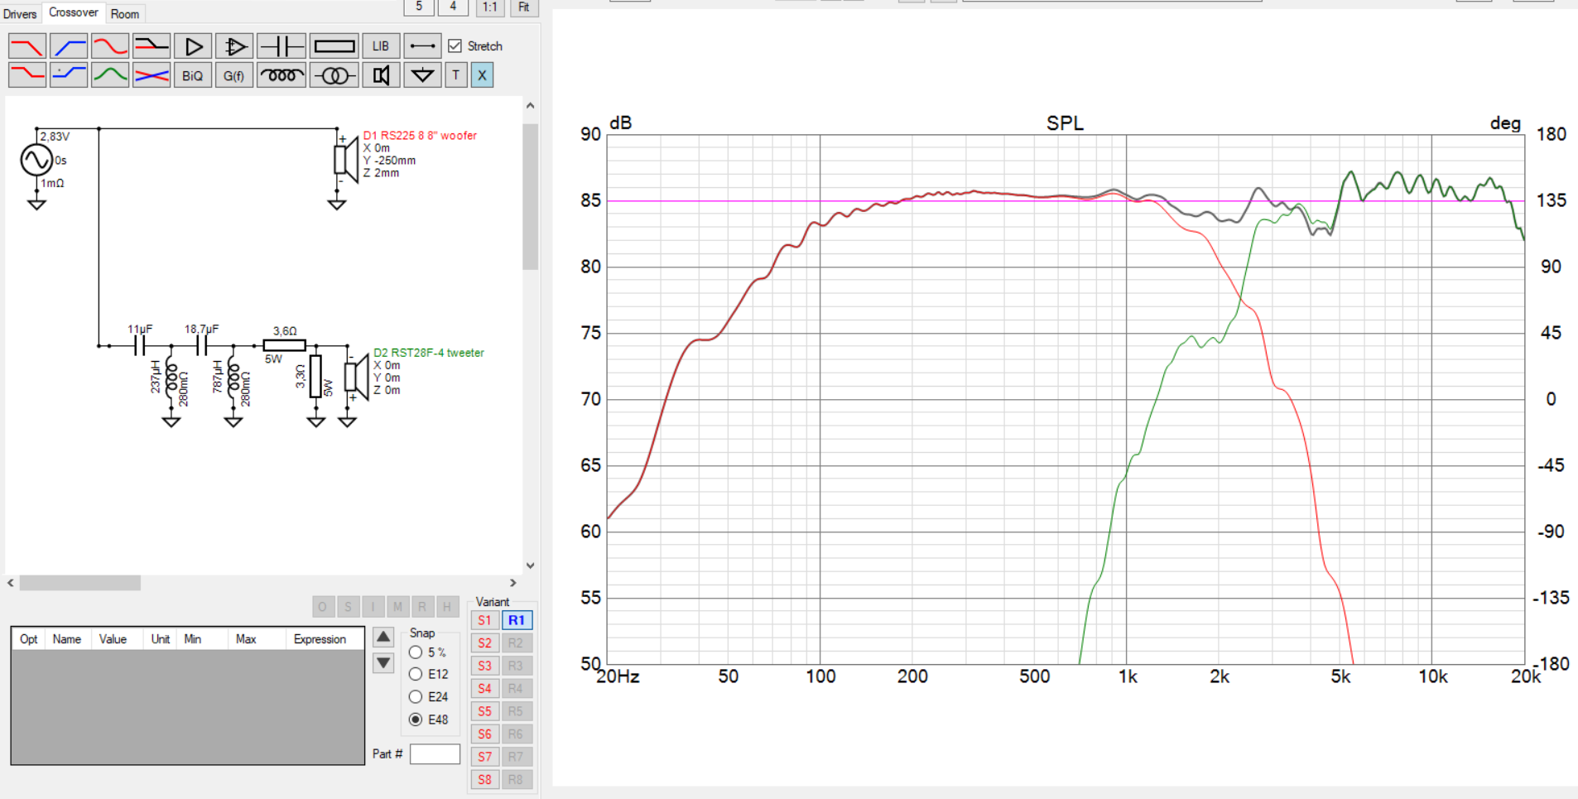Add an inductor coil component
The height and width of the screenshot is (799, 1578).
(281, 75)
